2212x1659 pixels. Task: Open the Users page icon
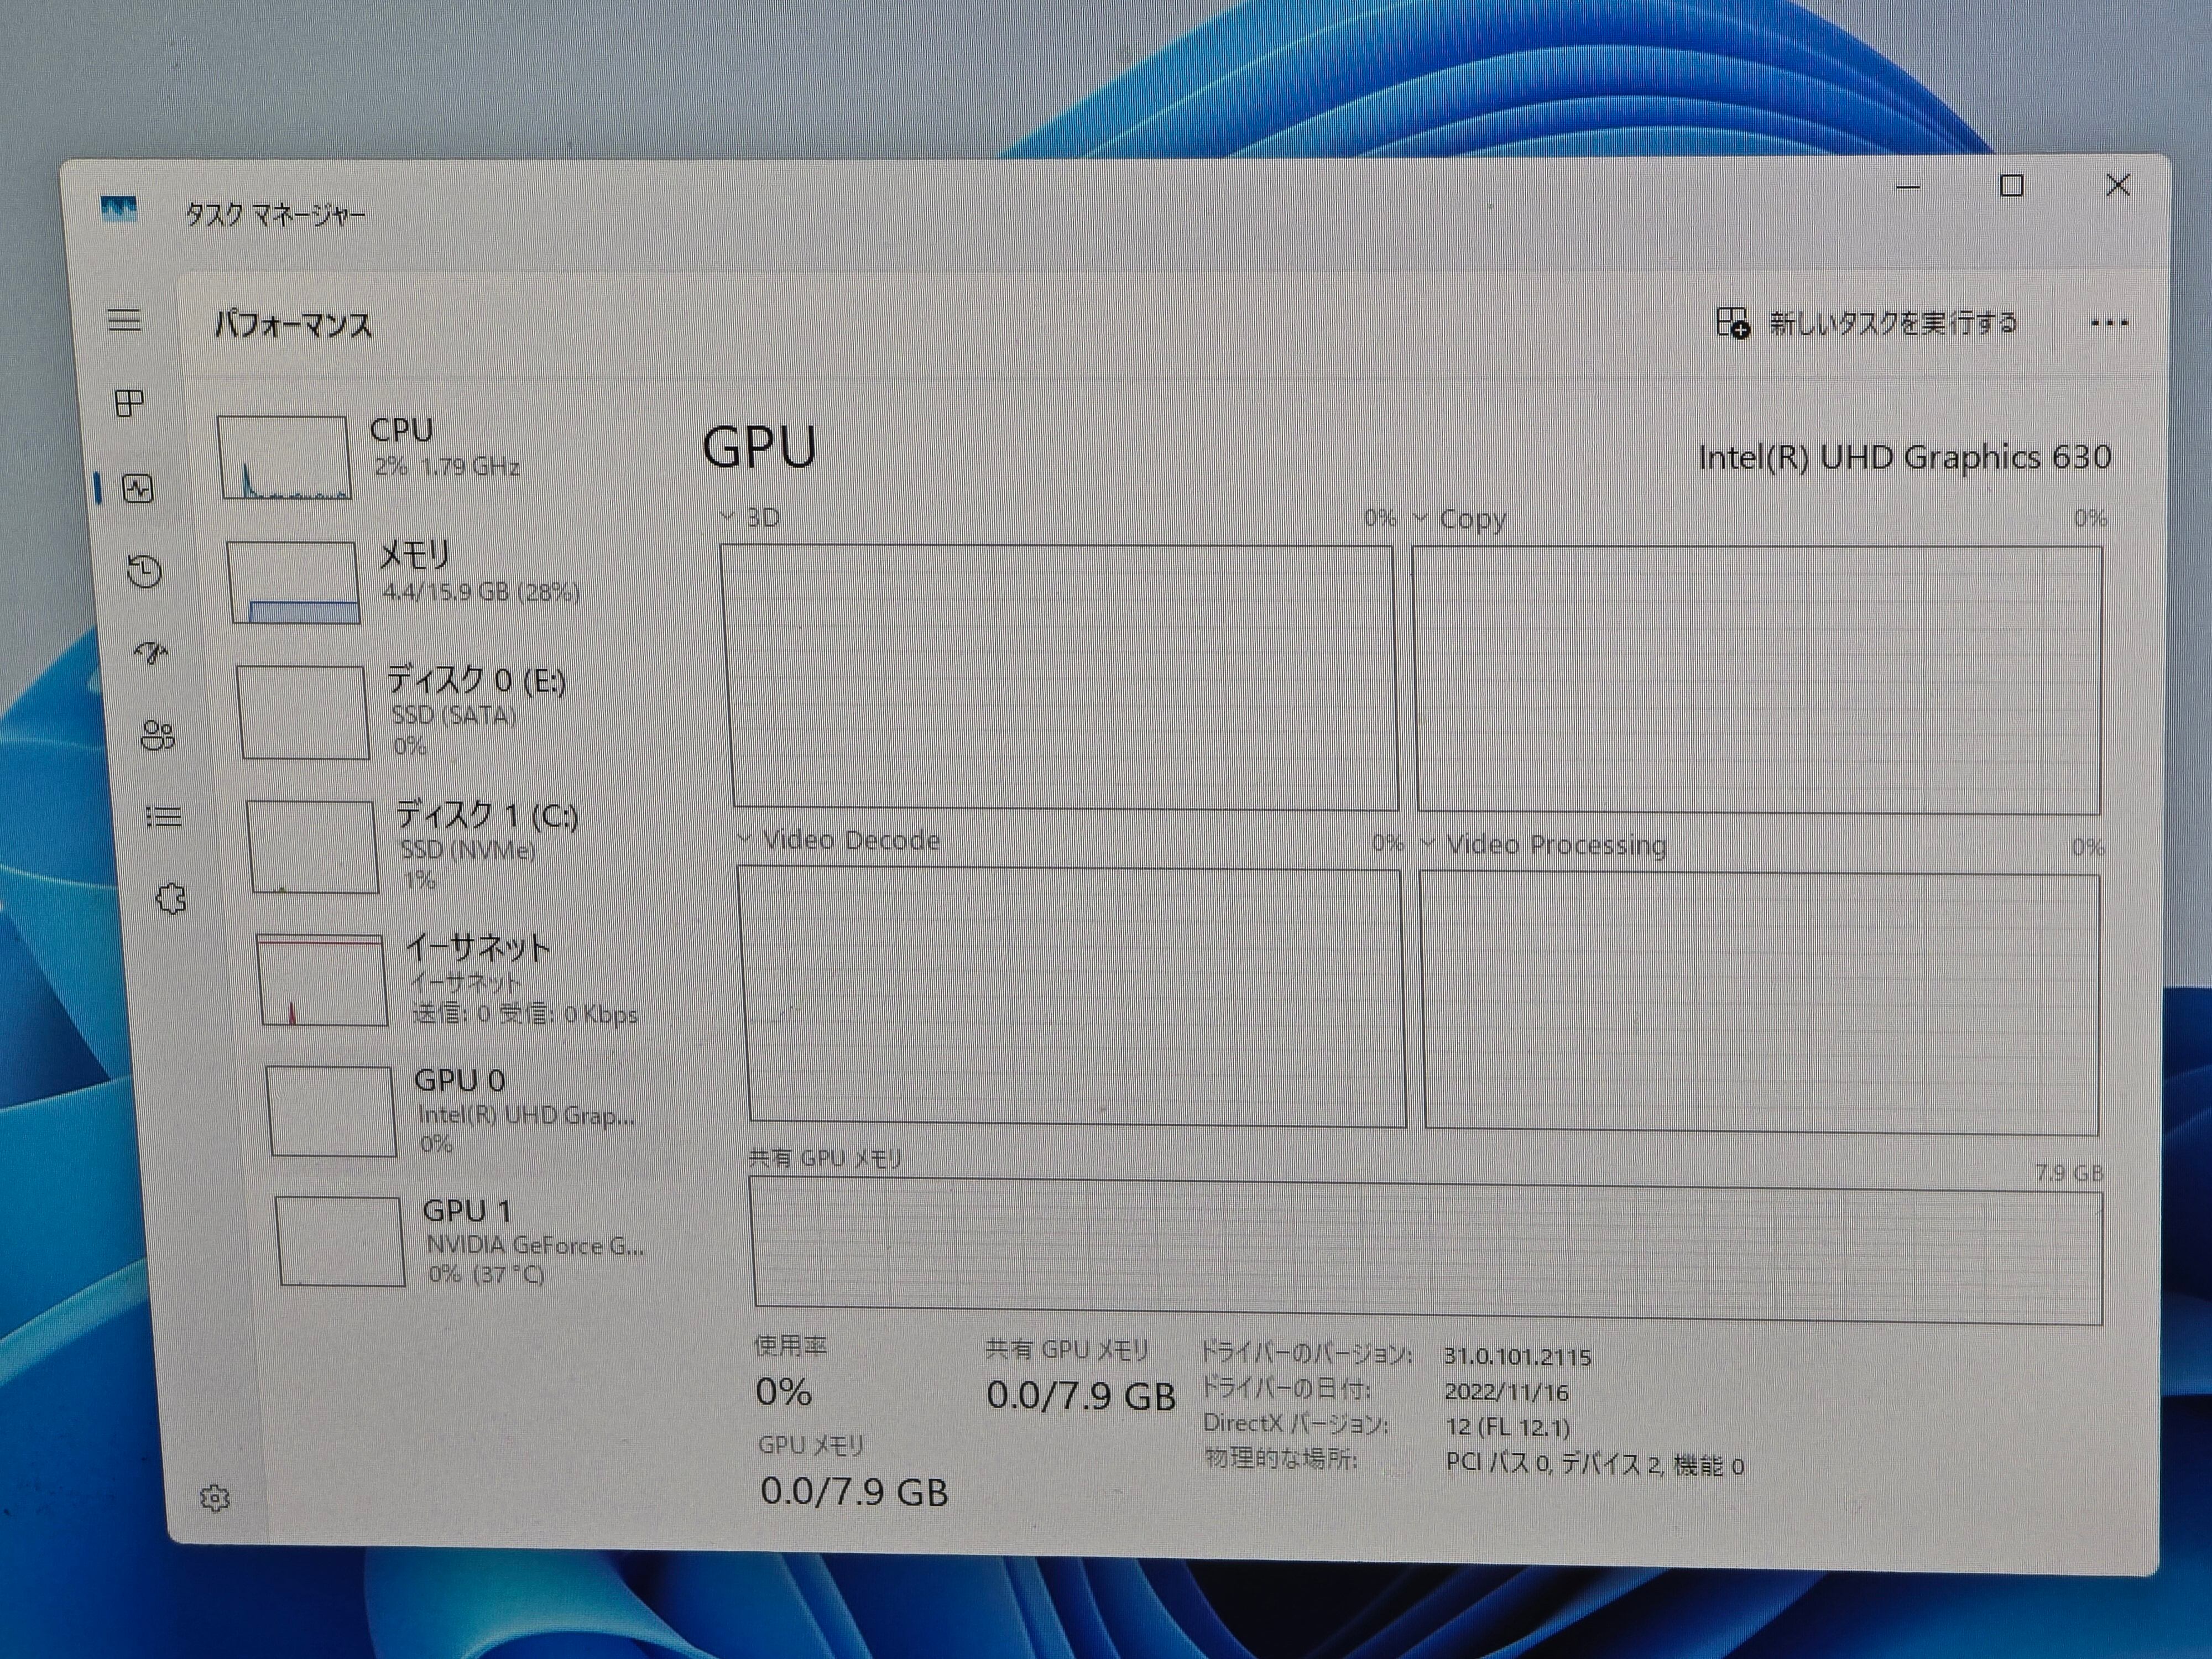tap(158, 736)
